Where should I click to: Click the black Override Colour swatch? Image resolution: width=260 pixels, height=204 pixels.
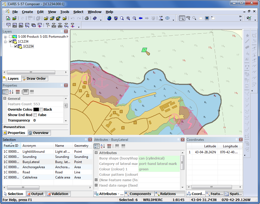(x=36, y=110)
